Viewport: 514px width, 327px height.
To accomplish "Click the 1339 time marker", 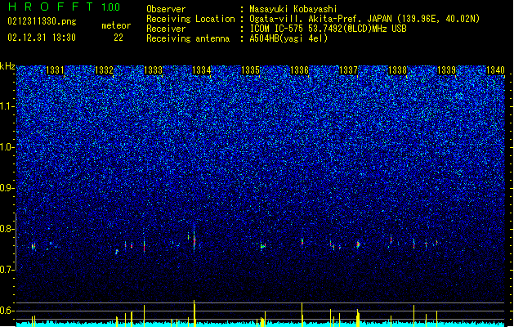I will (446, 70).
